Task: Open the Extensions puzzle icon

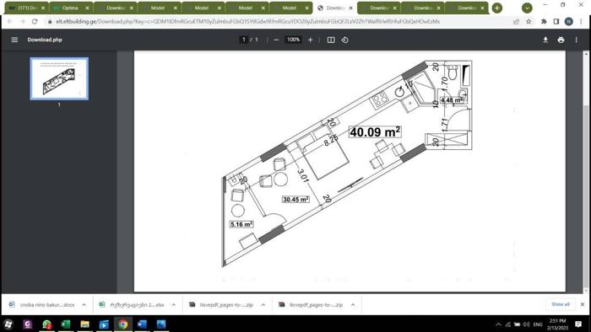Action: pyautogui.click(x=544, y=21)
